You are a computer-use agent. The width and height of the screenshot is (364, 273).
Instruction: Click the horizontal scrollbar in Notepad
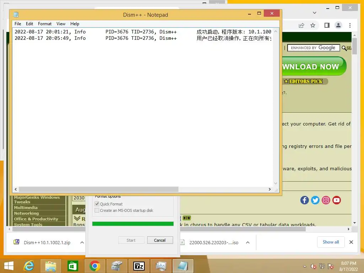pos(98,189)
